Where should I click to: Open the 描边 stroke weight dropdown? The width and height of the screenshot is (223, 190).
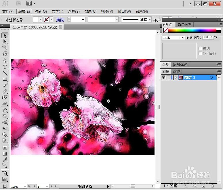point(83,20)
